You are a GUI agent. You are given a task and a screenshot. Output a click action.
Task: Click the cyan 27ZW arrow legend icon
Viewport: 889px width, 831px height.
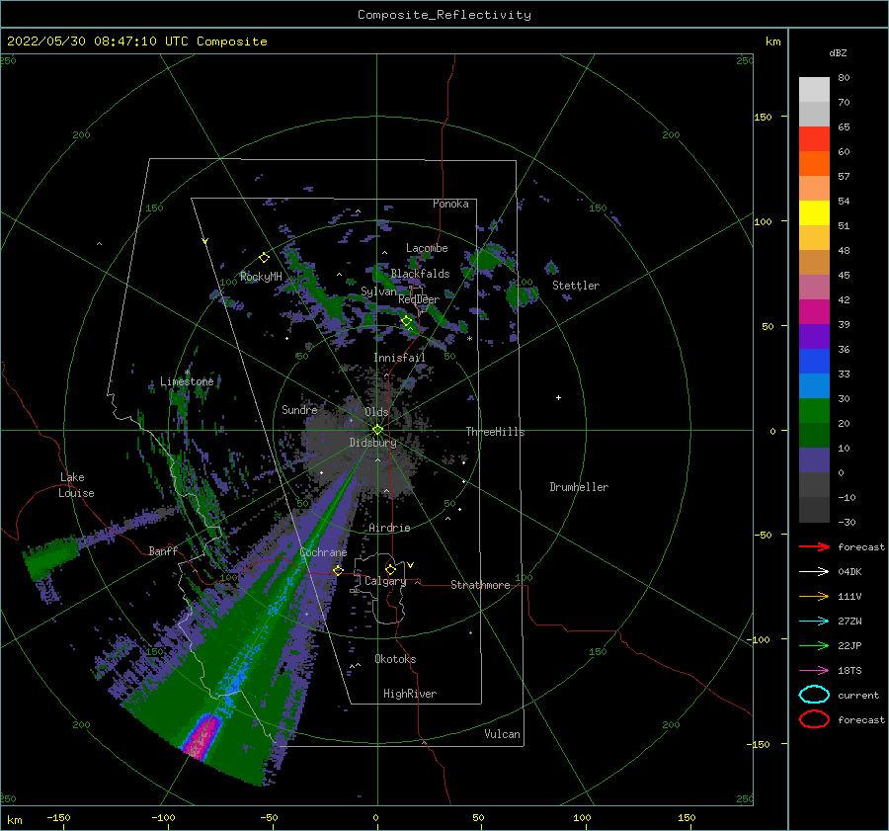tap(814, 622)
